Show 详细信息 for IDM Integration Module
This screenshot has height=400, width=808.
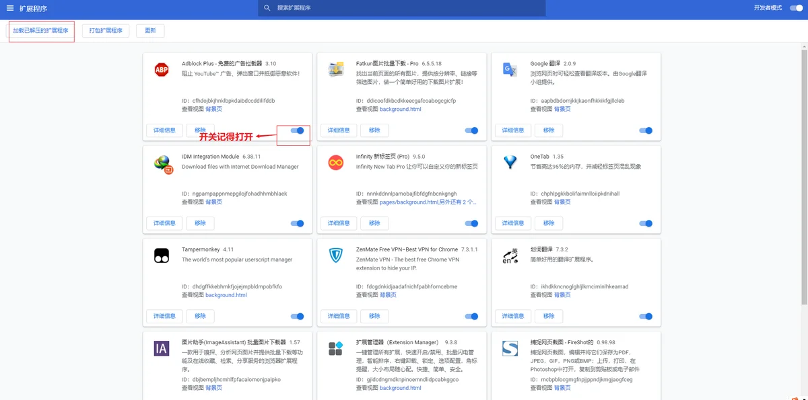[x=165, y=223]
